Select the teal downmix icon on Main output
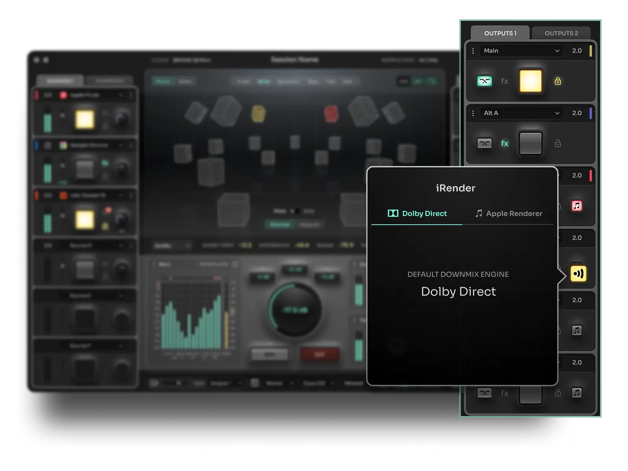The width and height of the screenshot is (628, 471). [485, 81]
